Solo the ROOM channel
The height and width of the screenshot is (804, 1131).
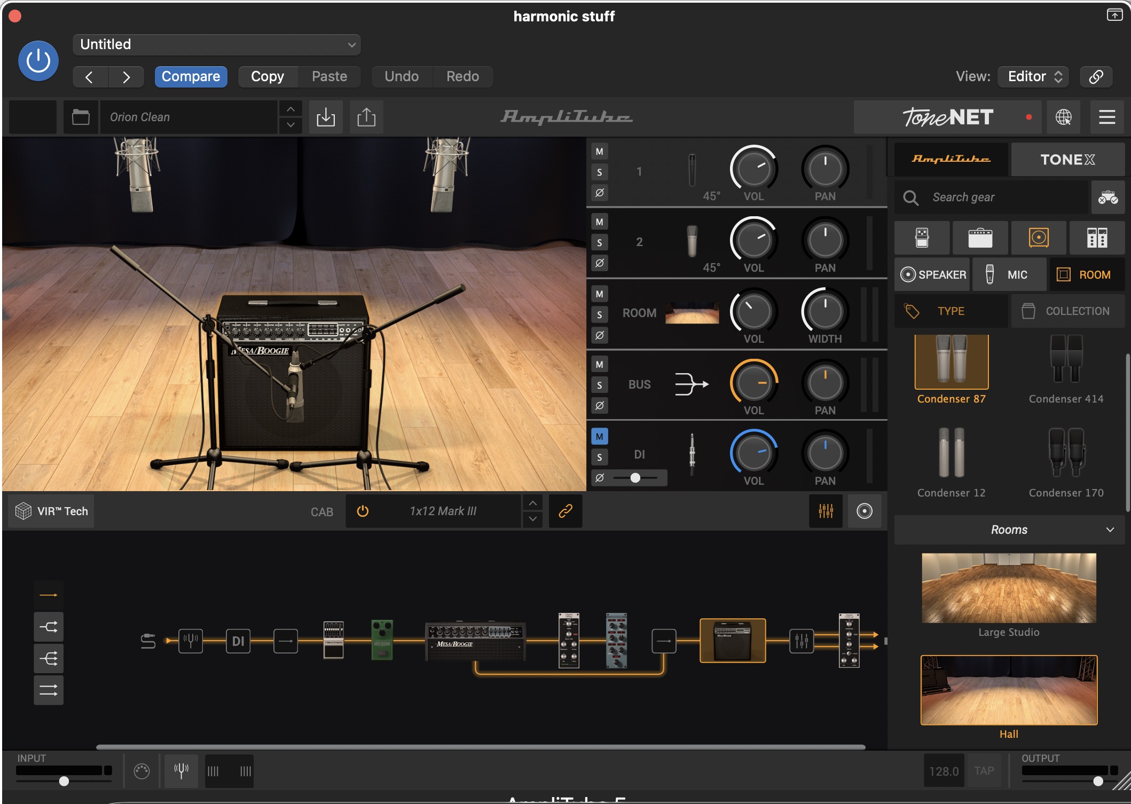(x=600, y=315)
